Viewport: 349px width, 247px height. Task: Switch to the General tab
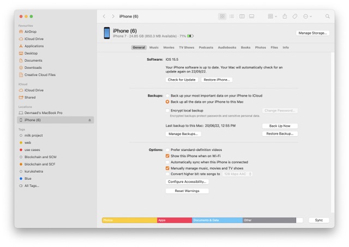[139, 48]
